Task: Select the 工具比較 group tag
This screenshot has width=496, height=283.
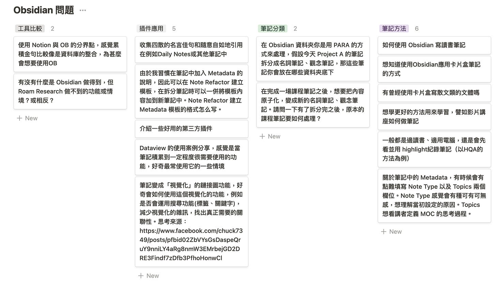Action: tap(30, 29)
